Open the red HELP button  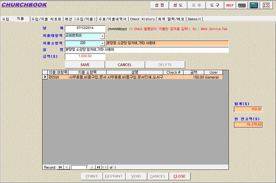(x=230, y=5)
